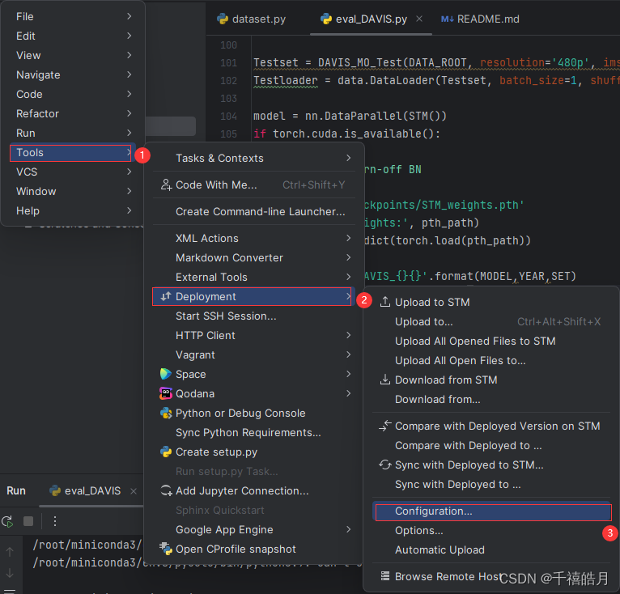Expand the File menu arrow

(129, 16)
